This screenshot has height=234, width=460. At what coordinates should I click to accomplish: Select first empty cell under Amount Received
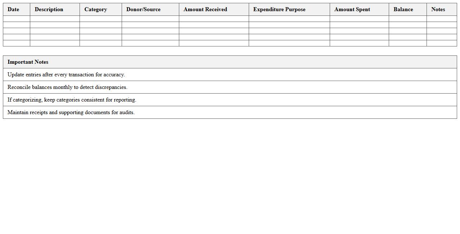214,19
